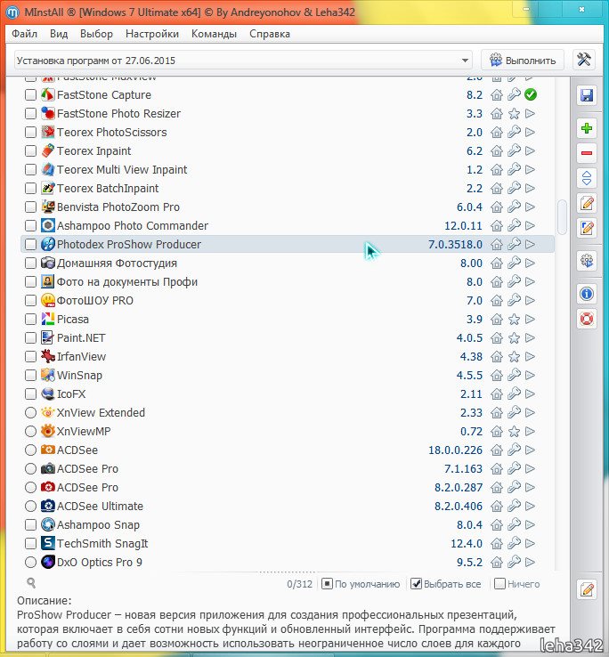
Task: Select the Домашняя Фотостудия list row
Action: (x=288, y=264)
